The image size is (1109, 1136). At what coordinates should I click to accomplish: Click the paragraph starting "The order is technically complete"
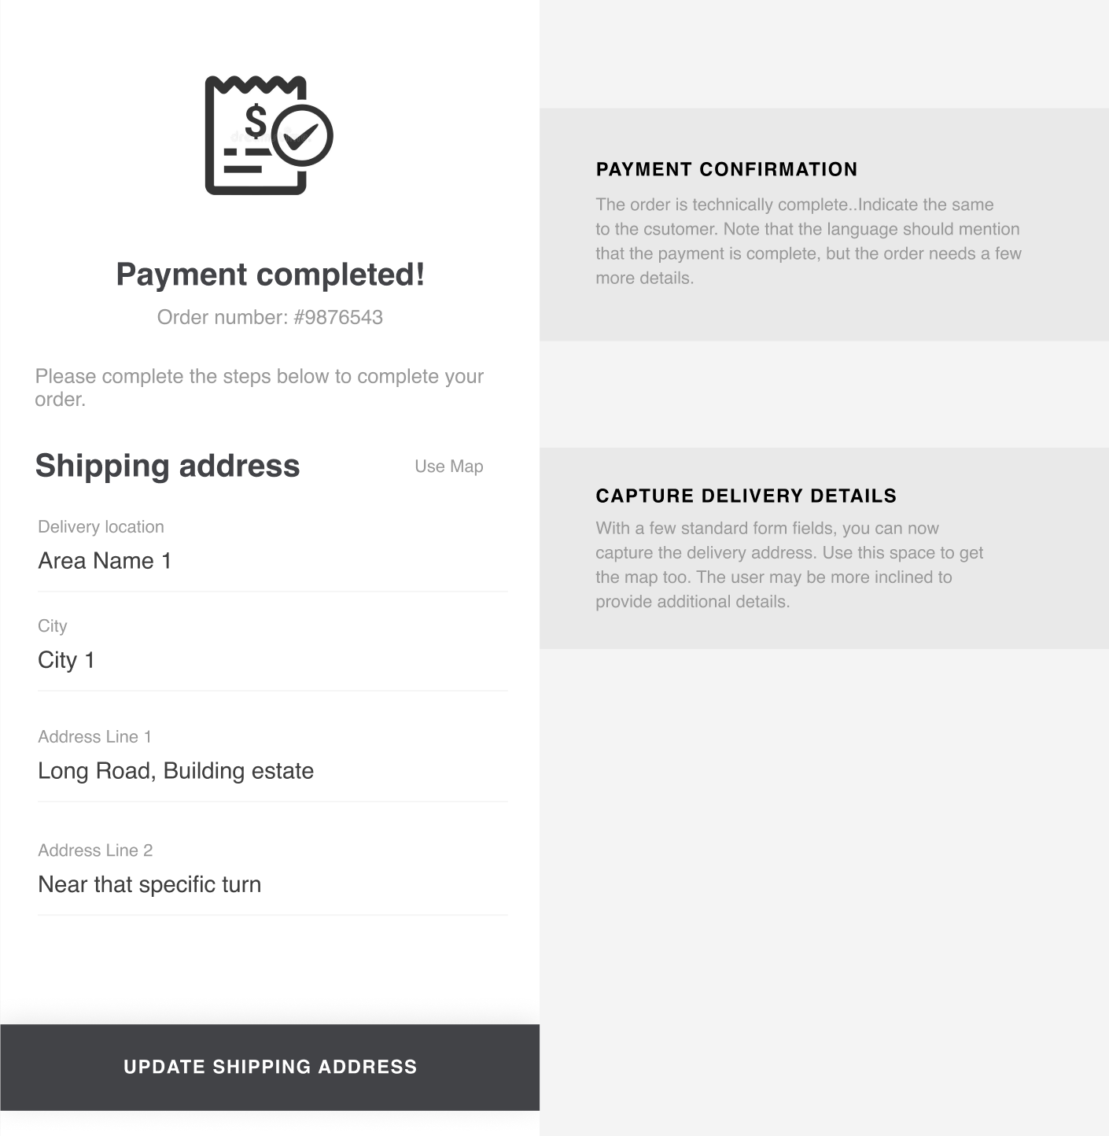[x=808, y=241]
